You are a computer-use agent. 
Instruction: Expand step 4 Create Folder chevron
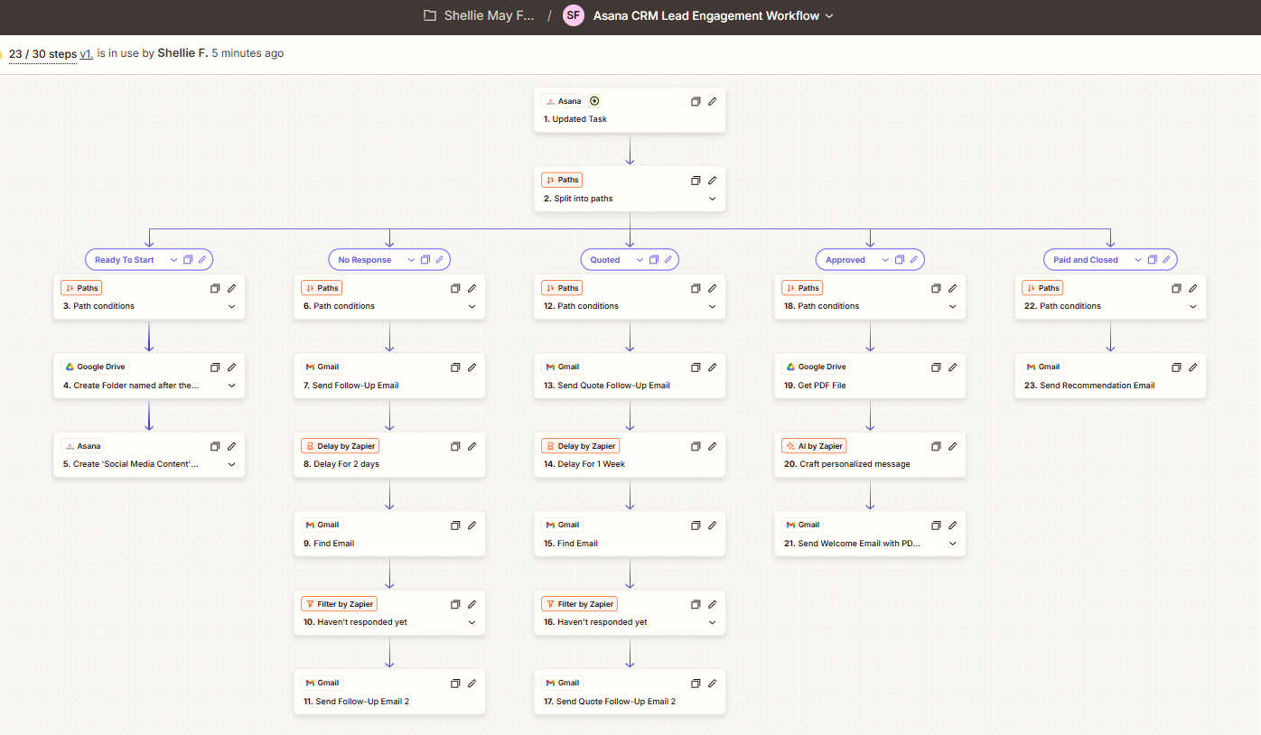coord(231,386)
